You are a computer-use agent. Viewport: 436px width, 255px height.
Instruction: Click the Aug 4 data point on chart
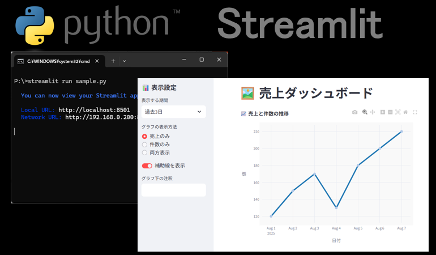336,207
